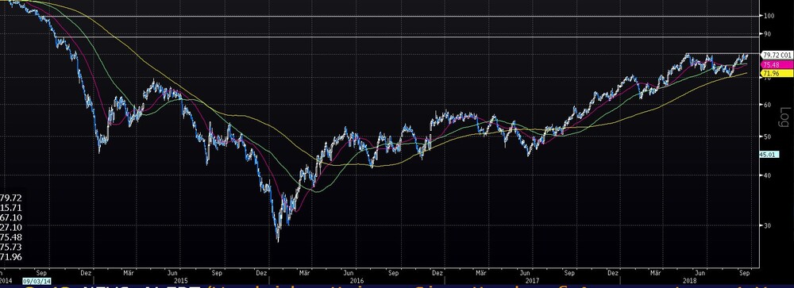Click the 2016 year label on time axis
794x288 pixels.
pos(357,280)
